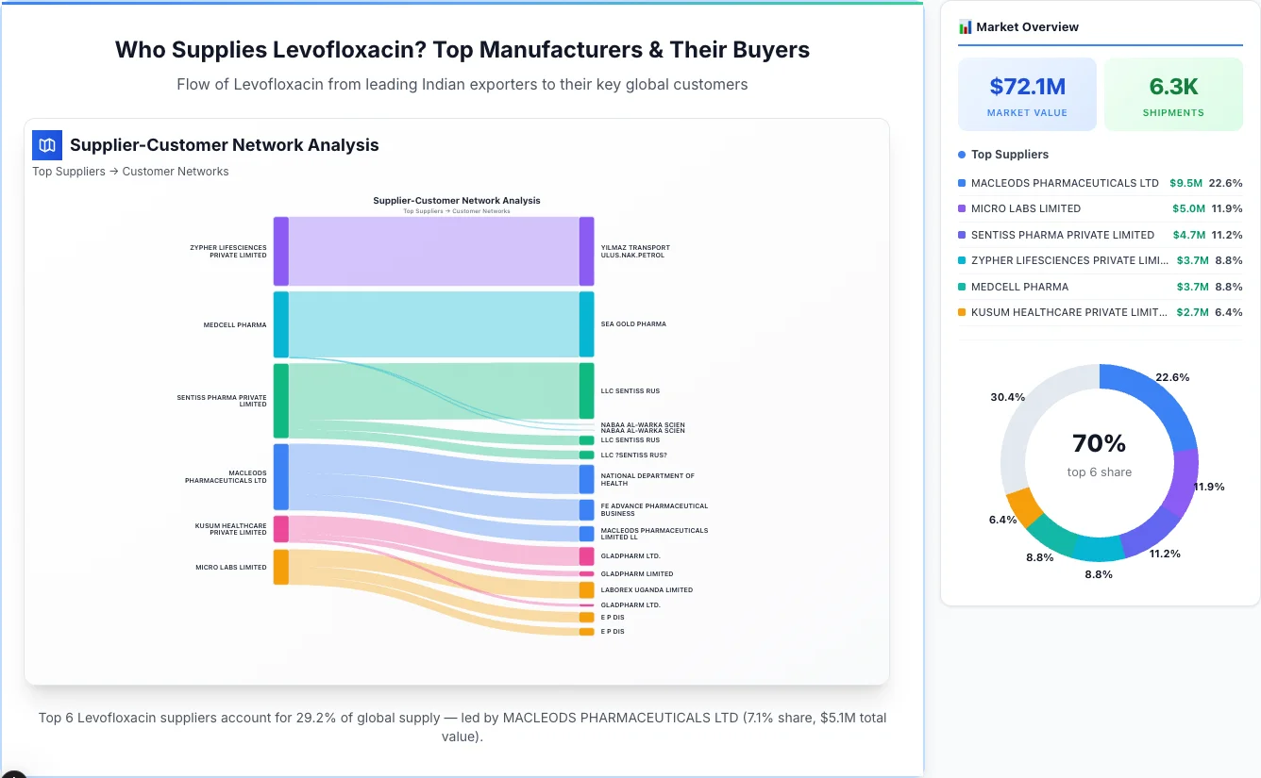Click the MARKET VALUE stat card
Viewport: 1261px width, 778px height.
pyautogui.click(x=1027, y=93)
